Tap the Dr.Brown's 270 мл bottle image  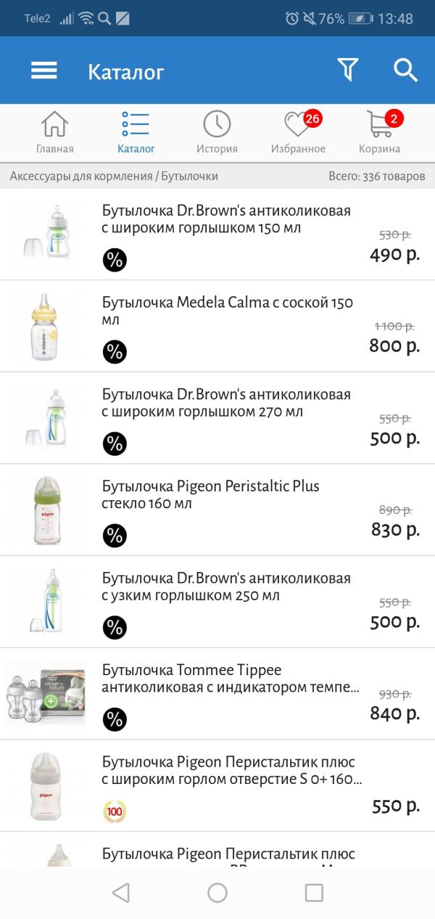pos(45,418)
